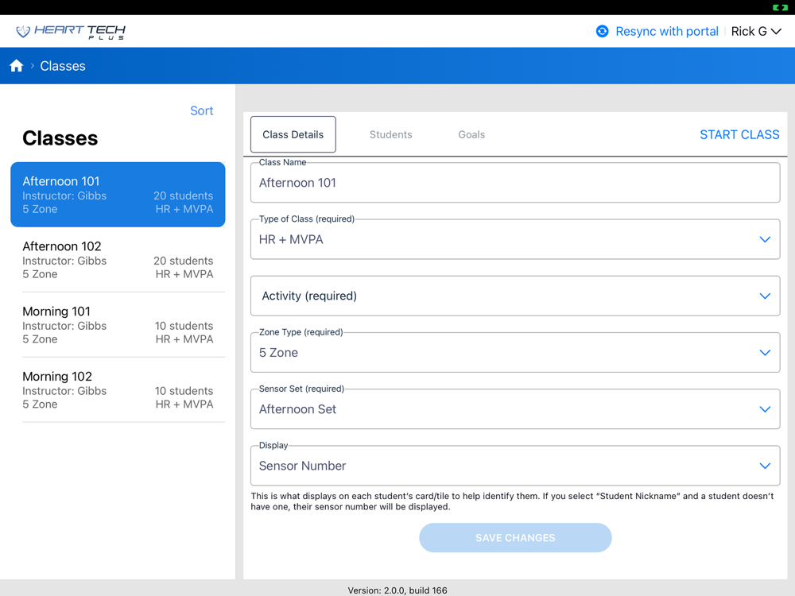
Task: Click the START CLASS button
Action: click(739, 134)
